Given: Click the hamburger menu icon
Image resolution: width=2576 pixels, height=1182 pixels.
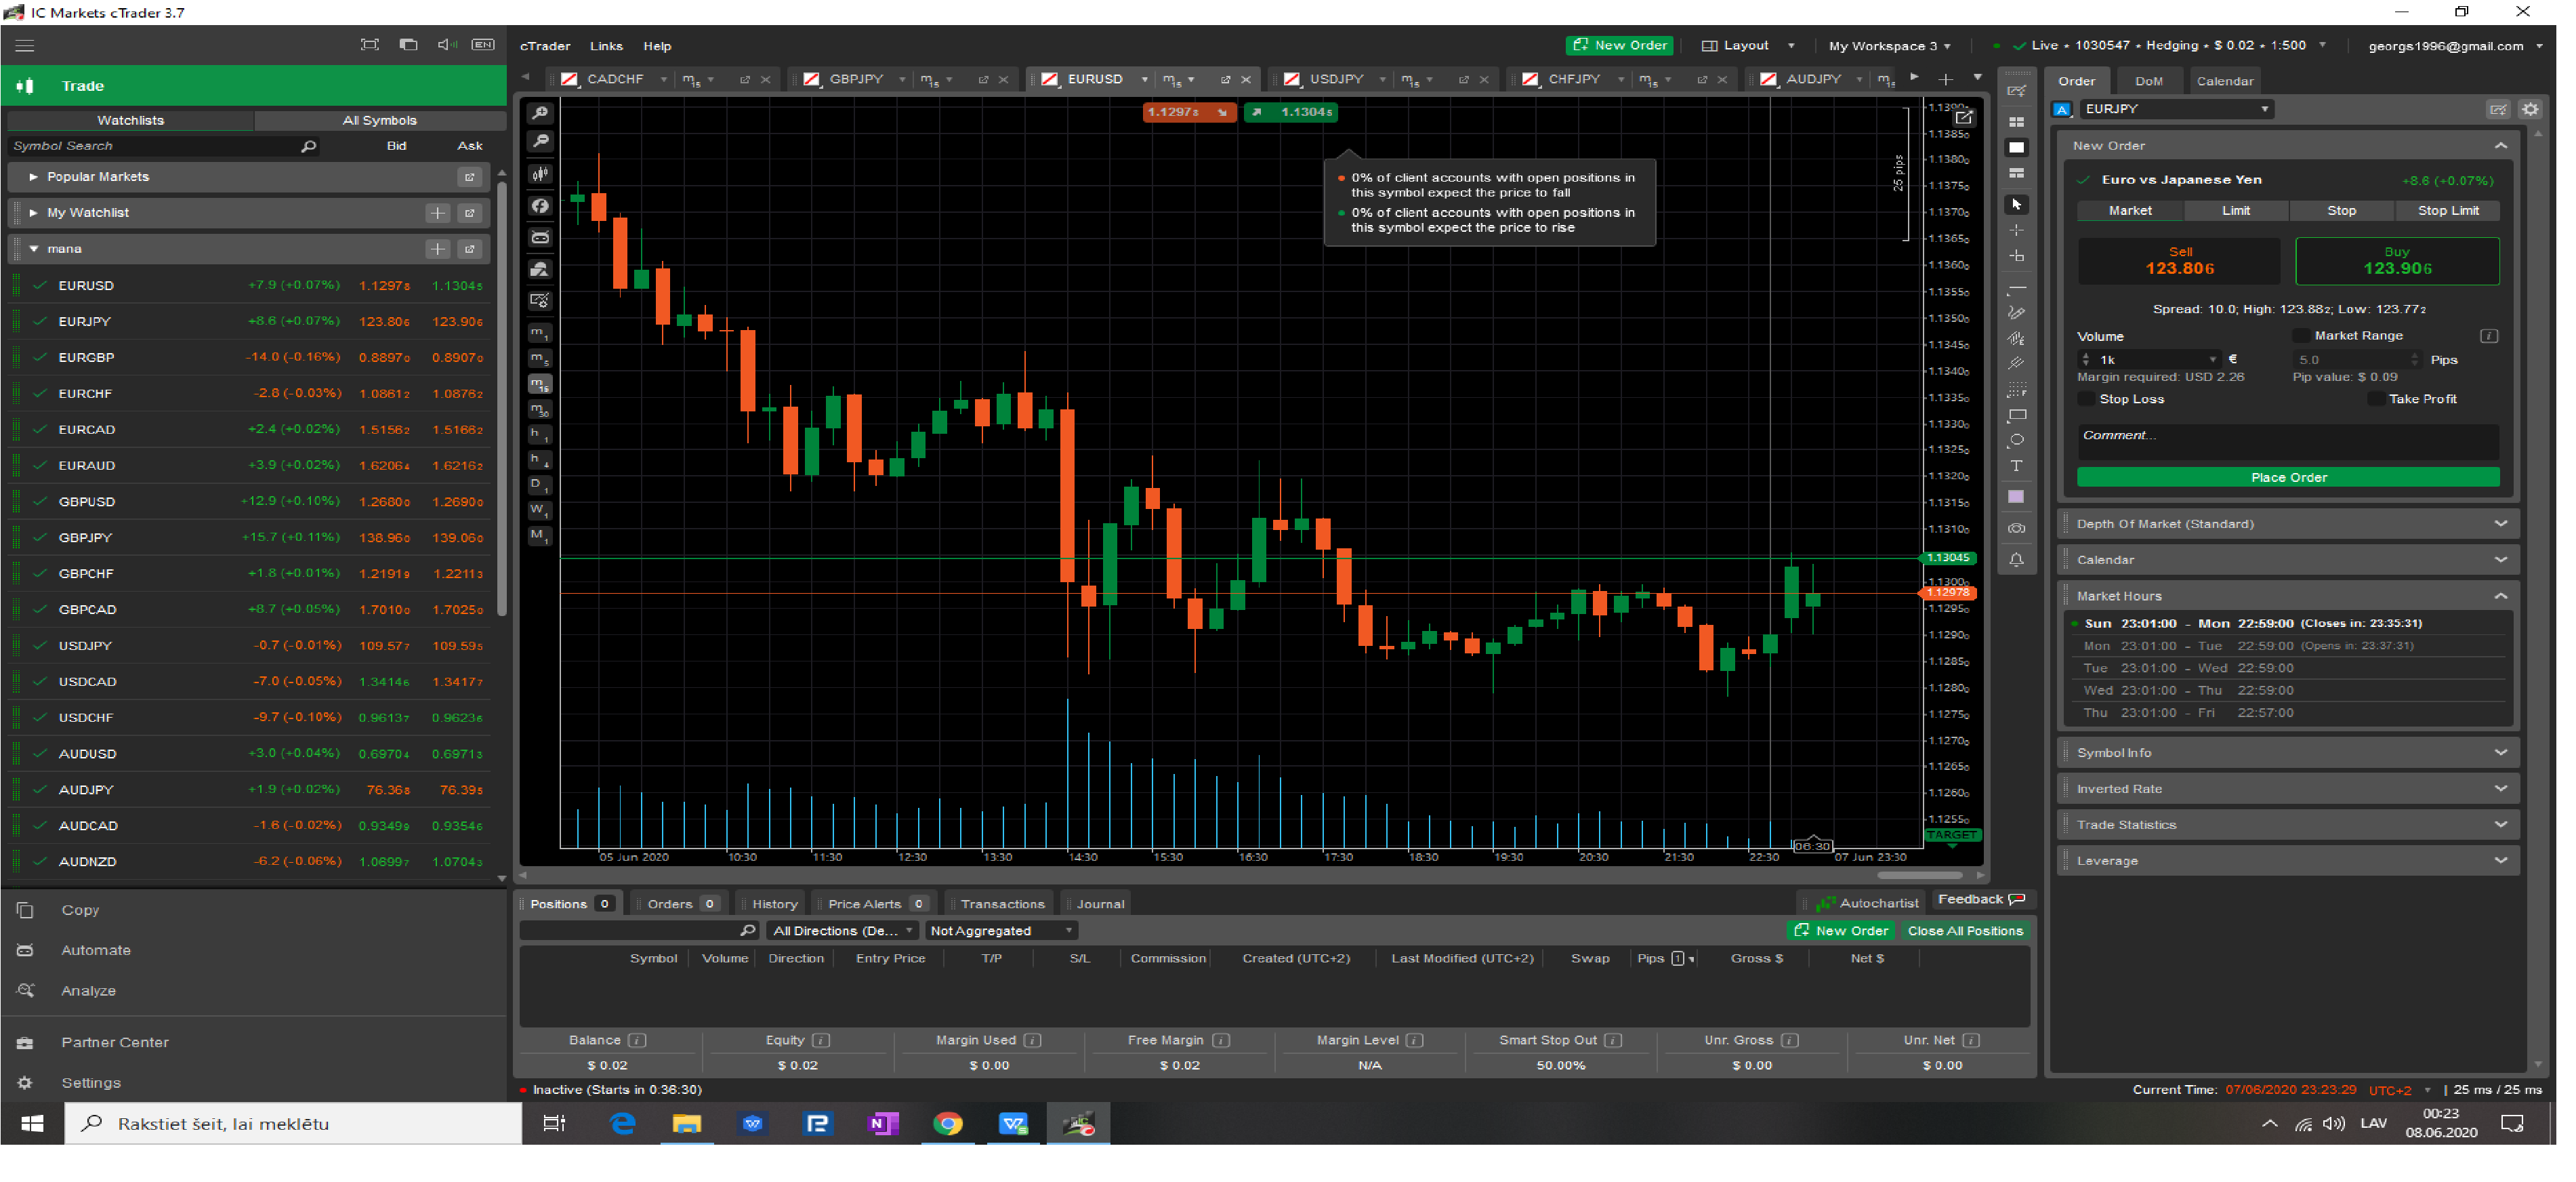Looking at the screenshot, I should coord(25,46).
